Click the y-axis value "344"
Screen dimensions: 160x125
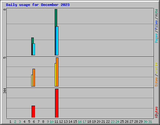(5, 91)
